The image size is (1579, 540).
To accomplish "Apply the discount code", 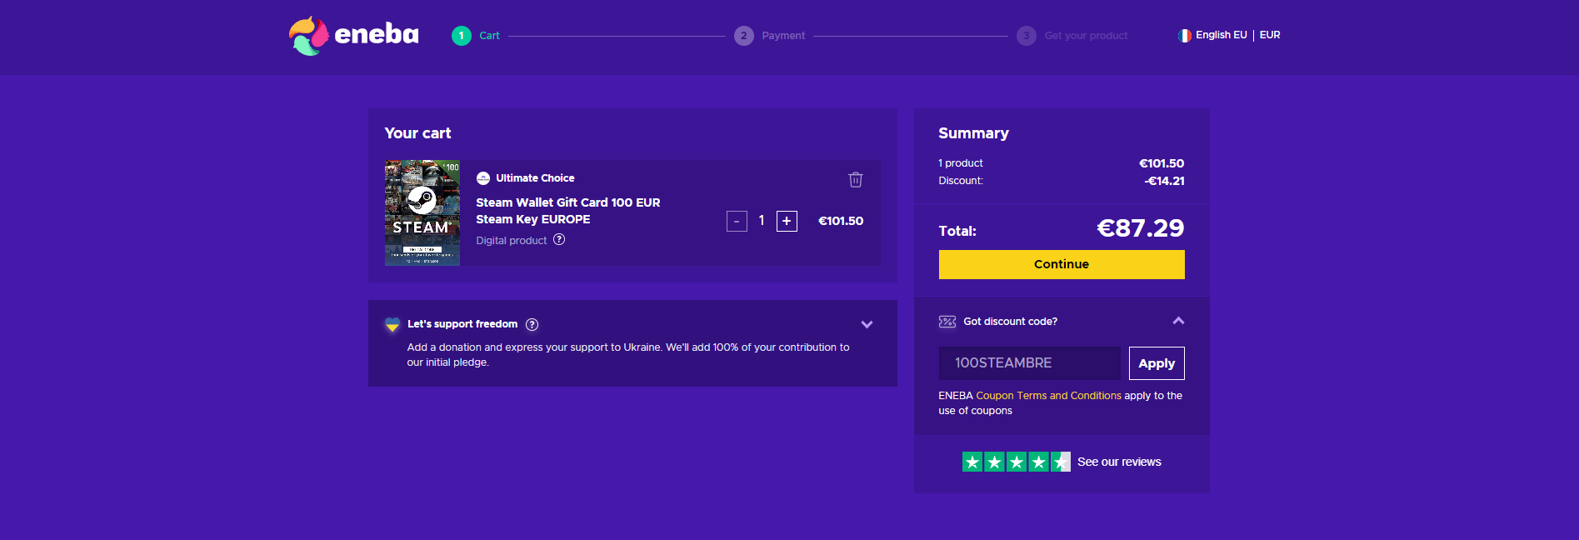I will tap(1156, 363).
